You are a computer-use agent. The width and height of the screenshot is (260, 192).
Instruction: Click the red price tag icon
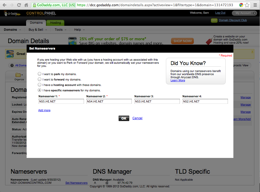(209, 41)
